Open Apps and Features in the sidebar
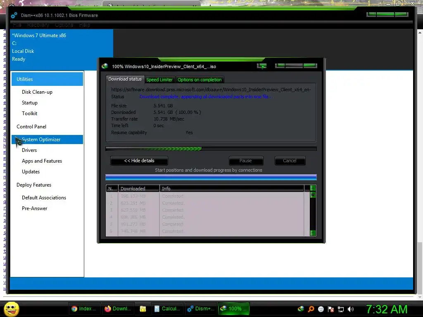 [x=42, y=161]
